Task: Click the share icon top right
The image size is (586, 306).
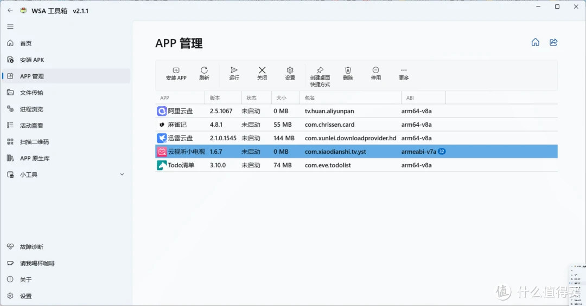Action: point(553,42)
